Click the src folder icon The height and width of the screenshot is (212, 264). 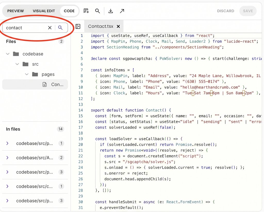click(26, 64)
